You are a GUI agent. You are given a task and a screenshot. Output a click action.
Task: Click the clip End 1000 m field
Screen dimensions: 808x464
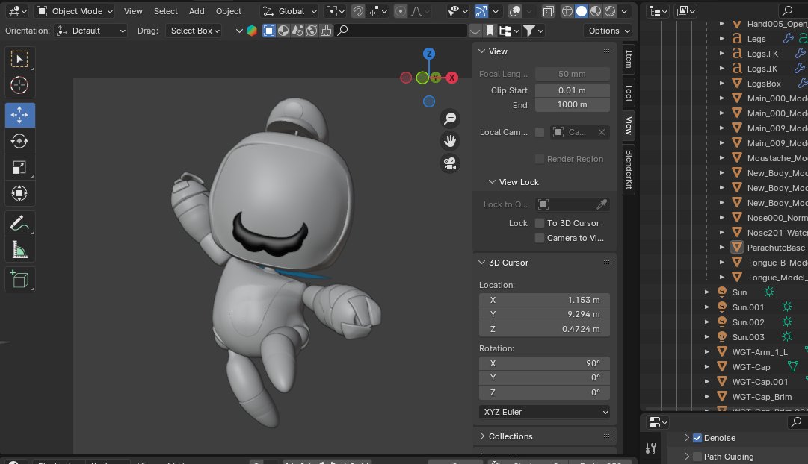point(572,104)
